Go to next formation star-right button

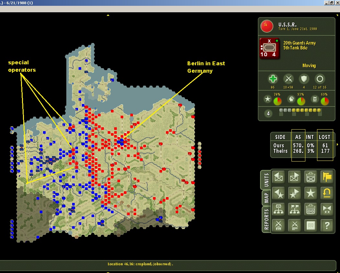pyautogui.click(x=294, y=193)
